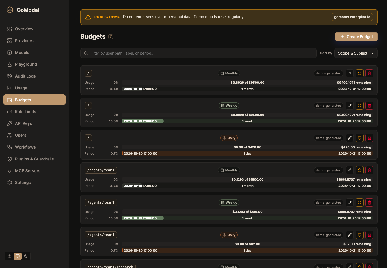Open the Budgets help question-mark icon

[111, 37]
